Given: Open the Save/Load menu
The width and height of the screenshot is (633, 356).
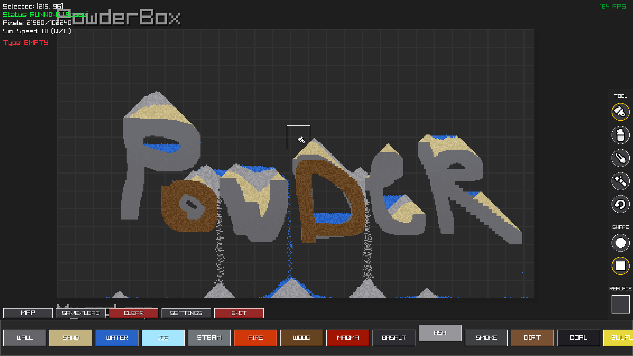Looking at the screenshot, I should 81,313.
